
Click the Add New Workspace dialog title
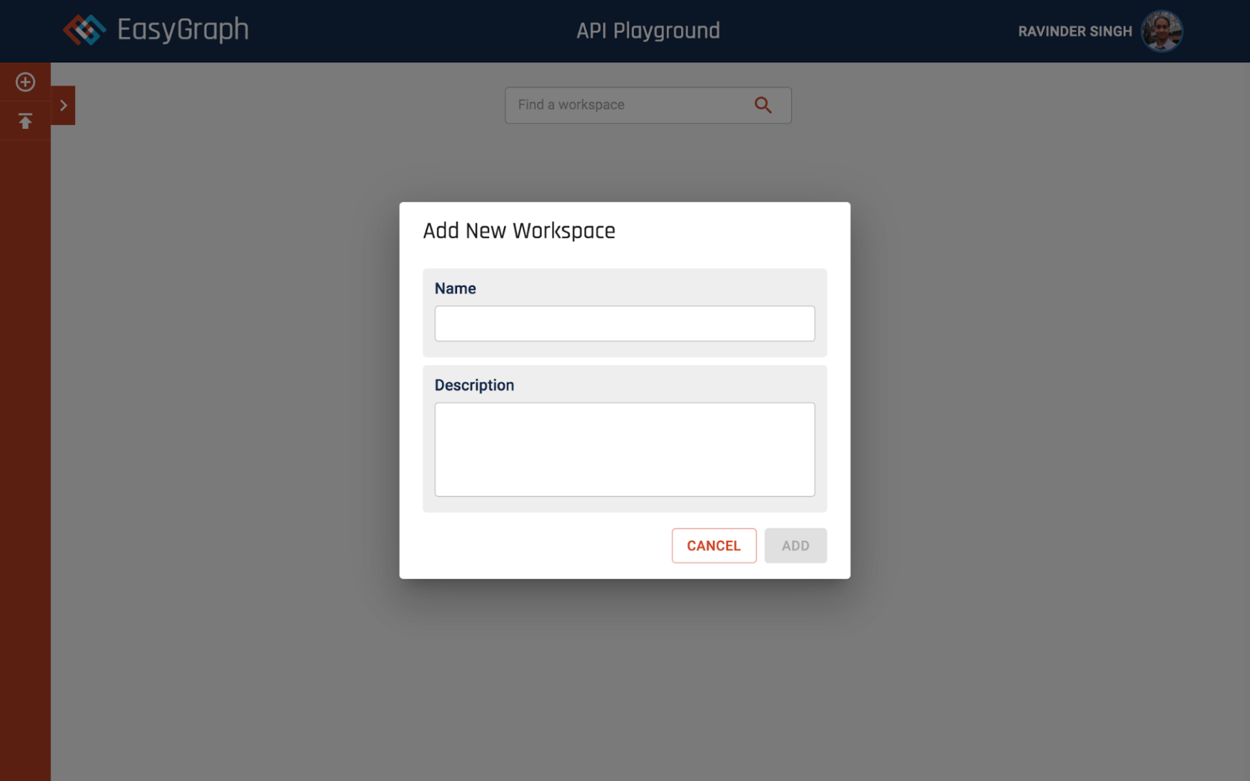tap(519, 231)
